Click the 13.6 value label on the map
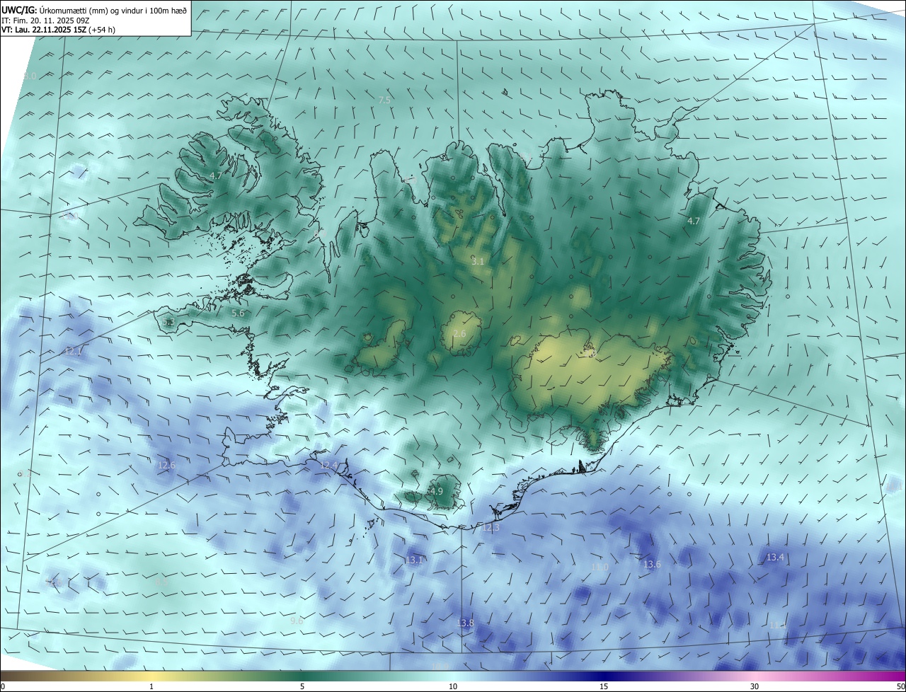Image resolution: width=906 pixels, height=692 pixels. point(652,564)
